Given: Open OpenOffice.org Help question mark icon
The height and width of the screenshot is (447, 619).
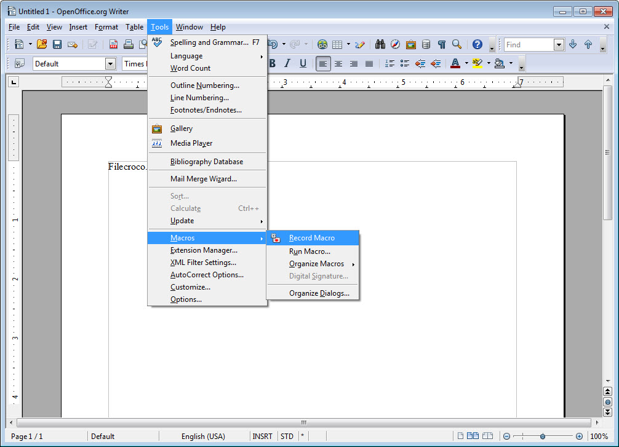Looking at the screenshot, I should 477,44.
